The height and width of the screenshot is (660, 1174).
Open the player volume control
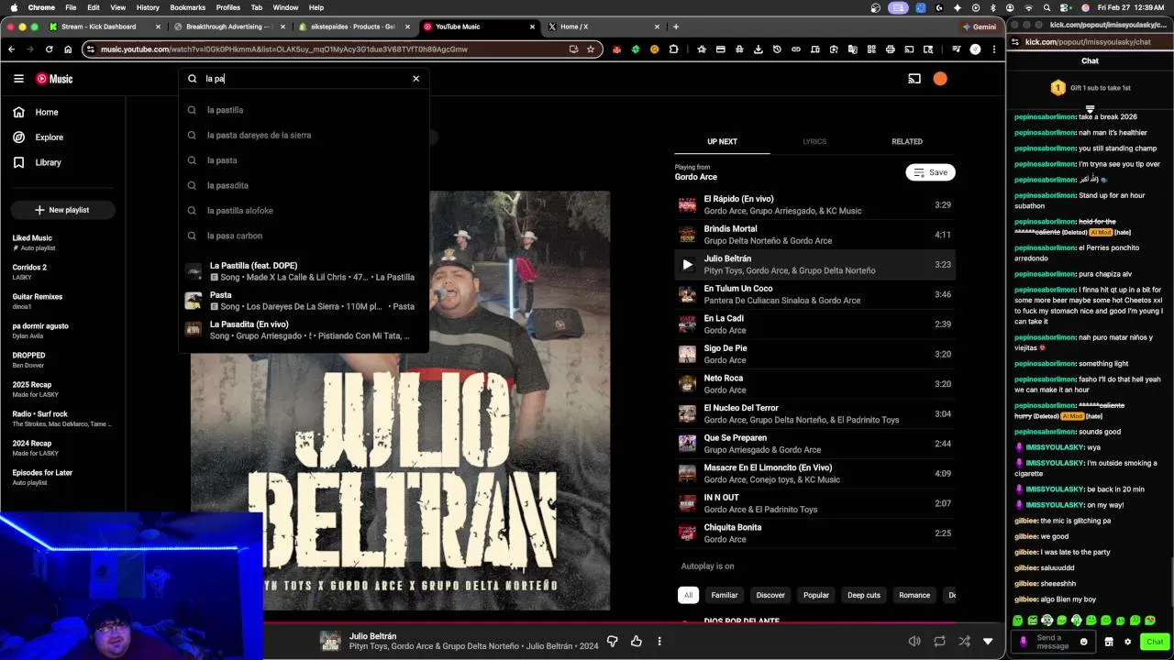(x=914, y=642)
